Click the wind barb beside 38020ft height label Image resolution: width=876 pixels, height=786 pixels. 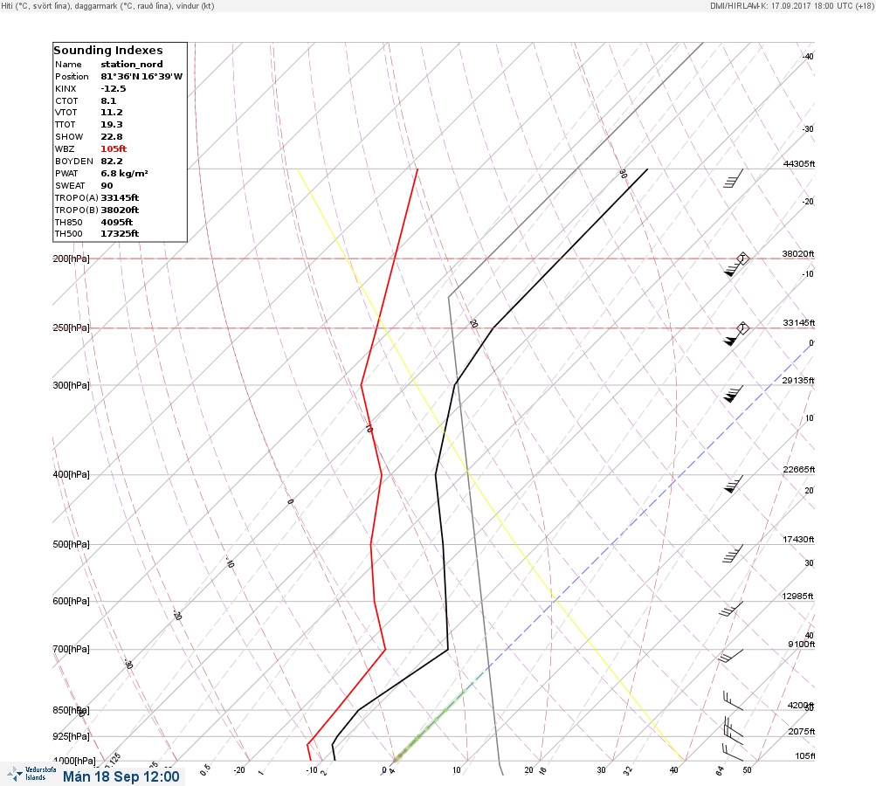tap(733, 266)
